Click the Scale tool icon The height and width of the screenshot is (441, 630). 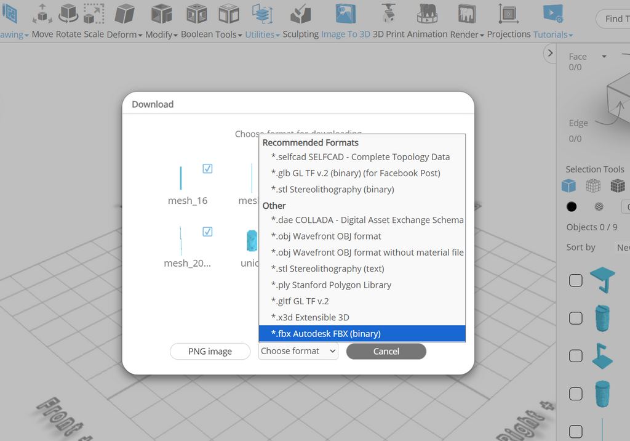click(x=94, y=14)
